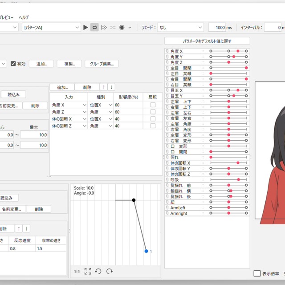Click the rotate clockwise icon

coord(109,271)
